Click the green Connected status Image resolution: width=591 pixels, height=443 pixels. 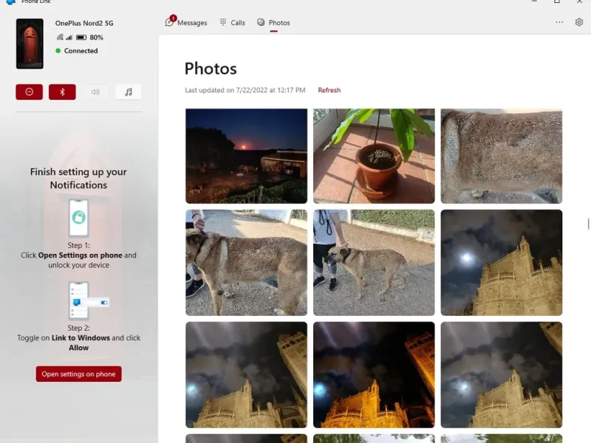[77, 50]
